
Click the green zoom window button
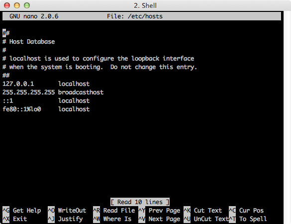click(27, 5)
